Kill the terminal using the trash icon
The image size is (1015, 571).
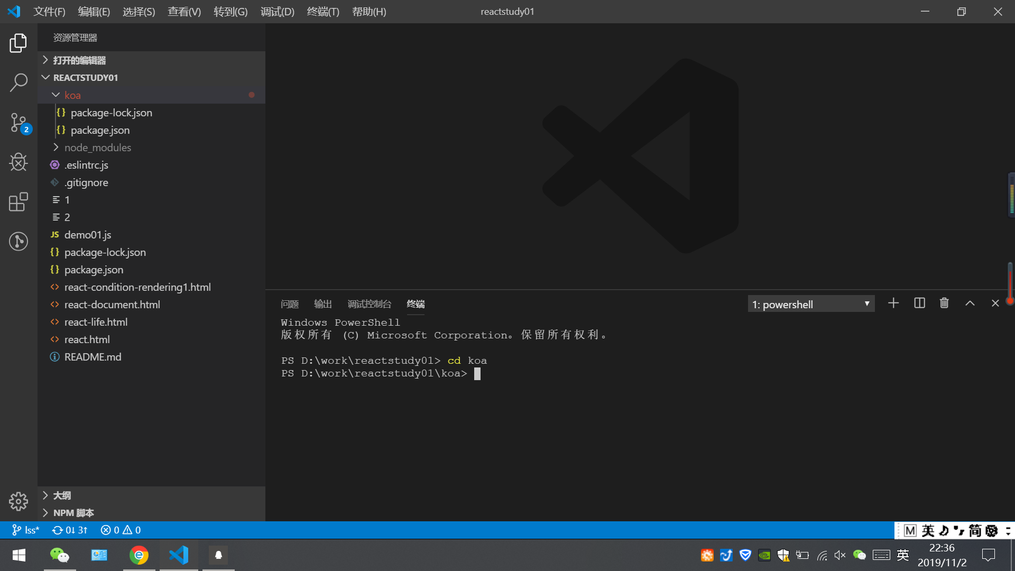coord(944,303)
